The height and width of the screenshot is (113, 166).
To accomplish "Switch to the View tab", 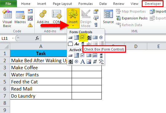I will pos(134,4).
